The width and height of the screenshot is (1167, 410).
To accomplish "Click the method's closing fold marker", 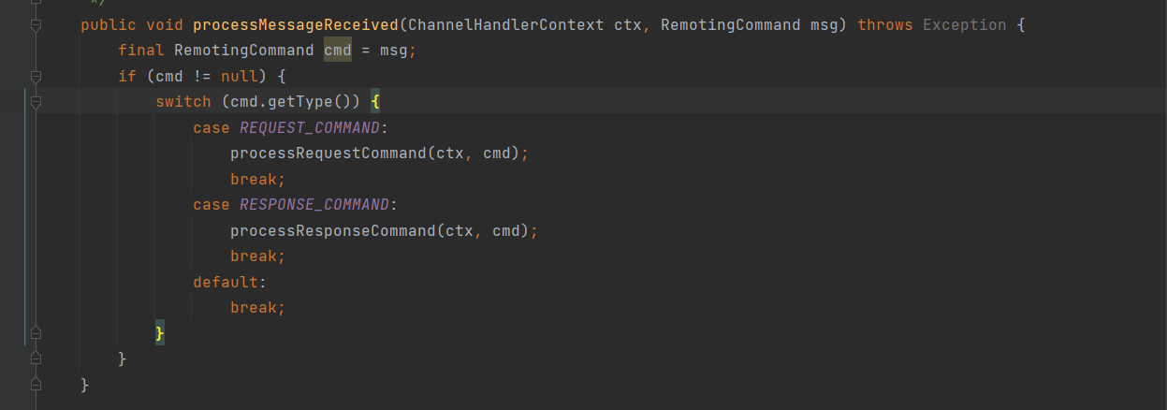I will coord(36,384).
